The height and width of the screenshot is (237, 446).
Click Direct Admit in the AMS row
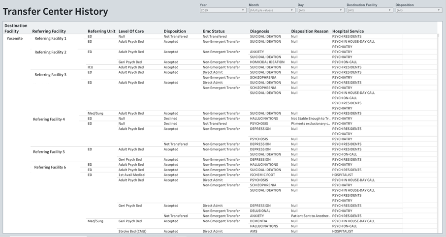(x=213, y=231)
